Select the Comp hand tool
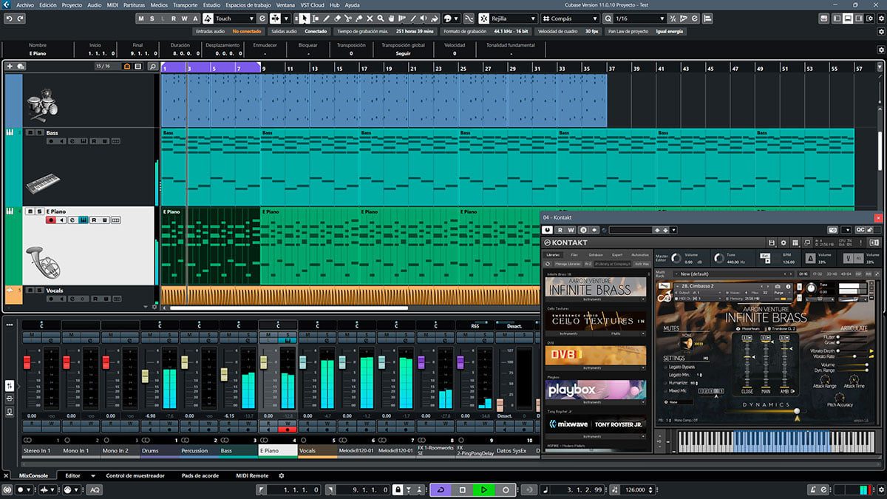Viewport: 887px width, 499px height. pos(391,18)
